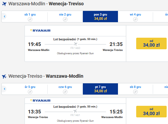Click no-flight icon under sb 1 gru
Viewport: 168px width, 124px height.
point(30,20)
